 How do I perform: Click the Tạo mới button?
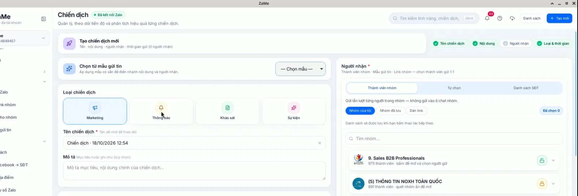(x=560, y=18)
